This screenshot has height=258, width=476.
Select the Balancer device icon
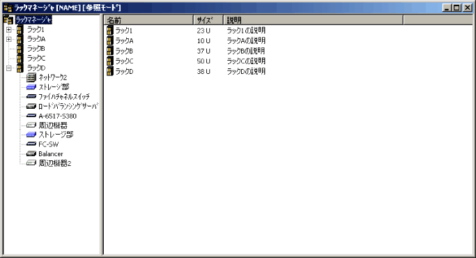click(x=31, y=154)
